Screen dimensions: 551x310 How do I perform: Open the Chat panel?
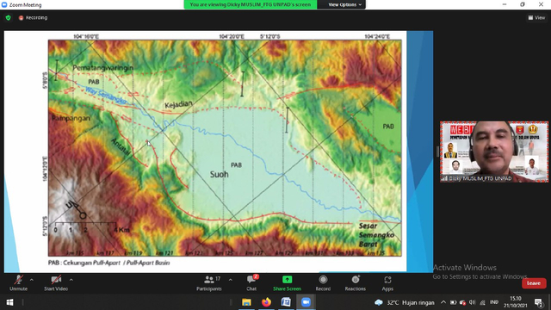pyautogui.click(x=251, y=283)
